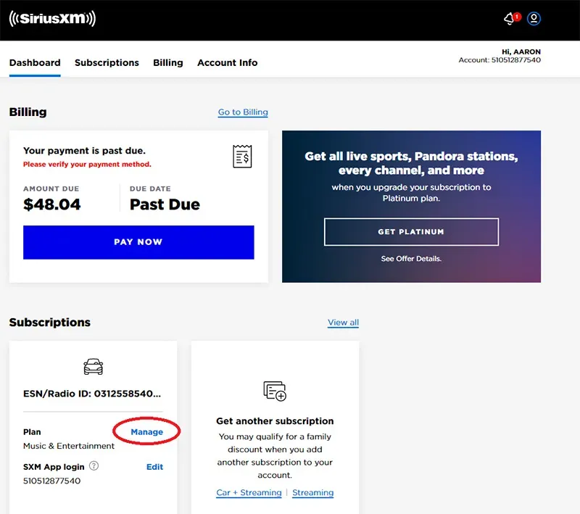This screenshot has height=514, width=580.
Task: Open See Offer Details link
Action: (x=411, y=259)
